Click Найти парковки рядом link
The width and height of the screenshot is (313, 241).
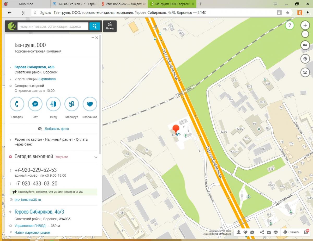click(x=32, y=232)
